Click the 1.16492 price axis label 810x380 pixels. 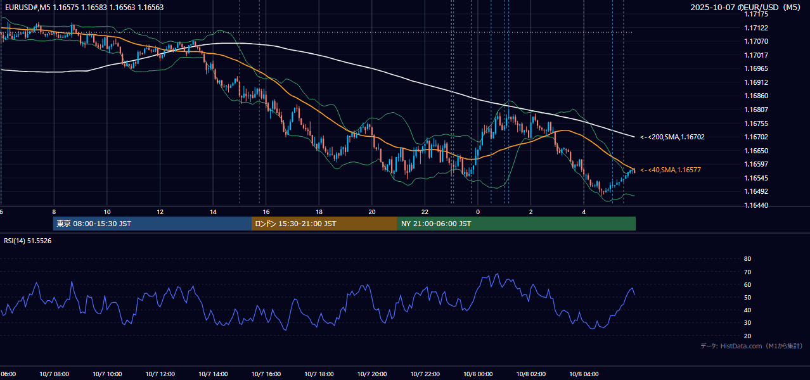[x=756, y=191]
